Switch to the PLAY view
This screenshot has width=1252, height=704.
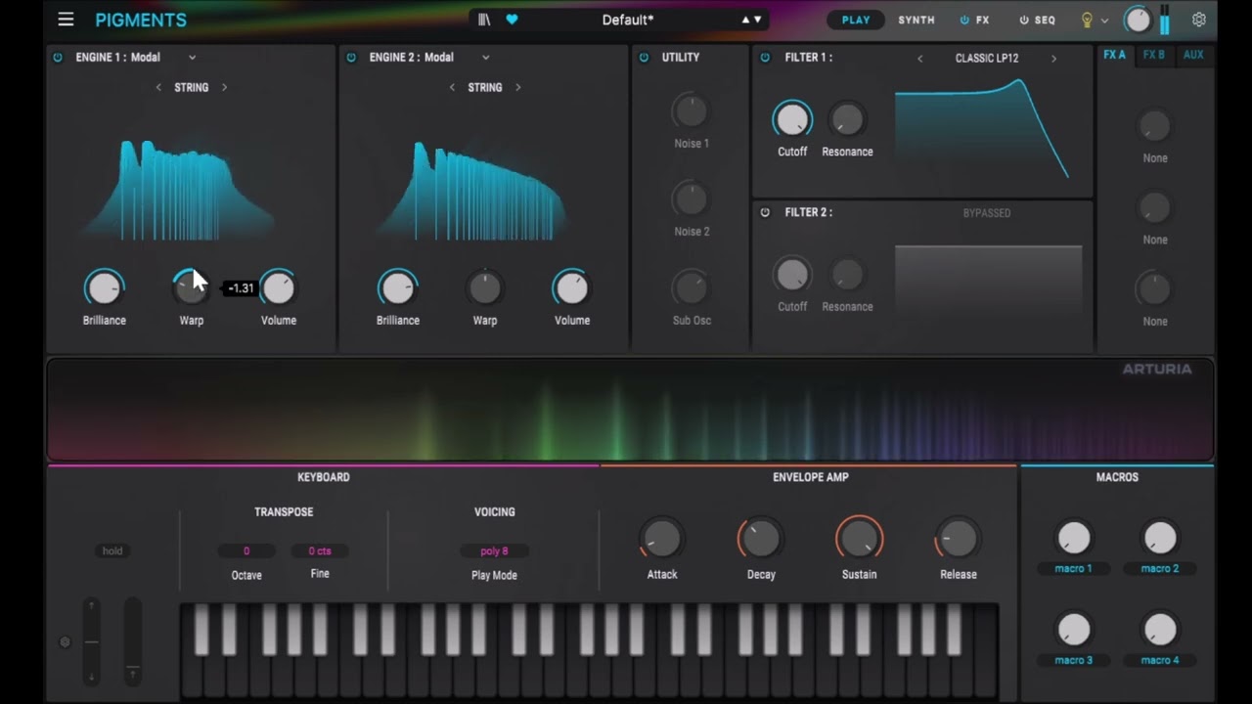click(856, 20)
